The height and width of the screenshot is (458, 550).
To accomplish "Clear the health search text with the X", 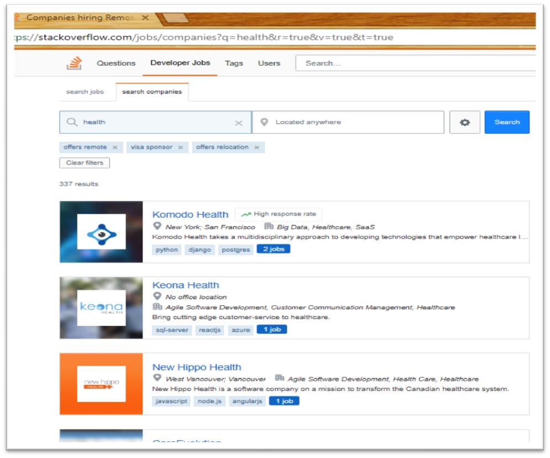I will click(238, 123).
